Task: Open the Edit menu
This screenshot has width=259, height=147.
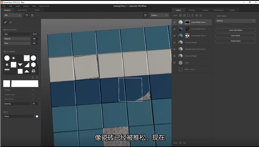Action: pos(11,6)
